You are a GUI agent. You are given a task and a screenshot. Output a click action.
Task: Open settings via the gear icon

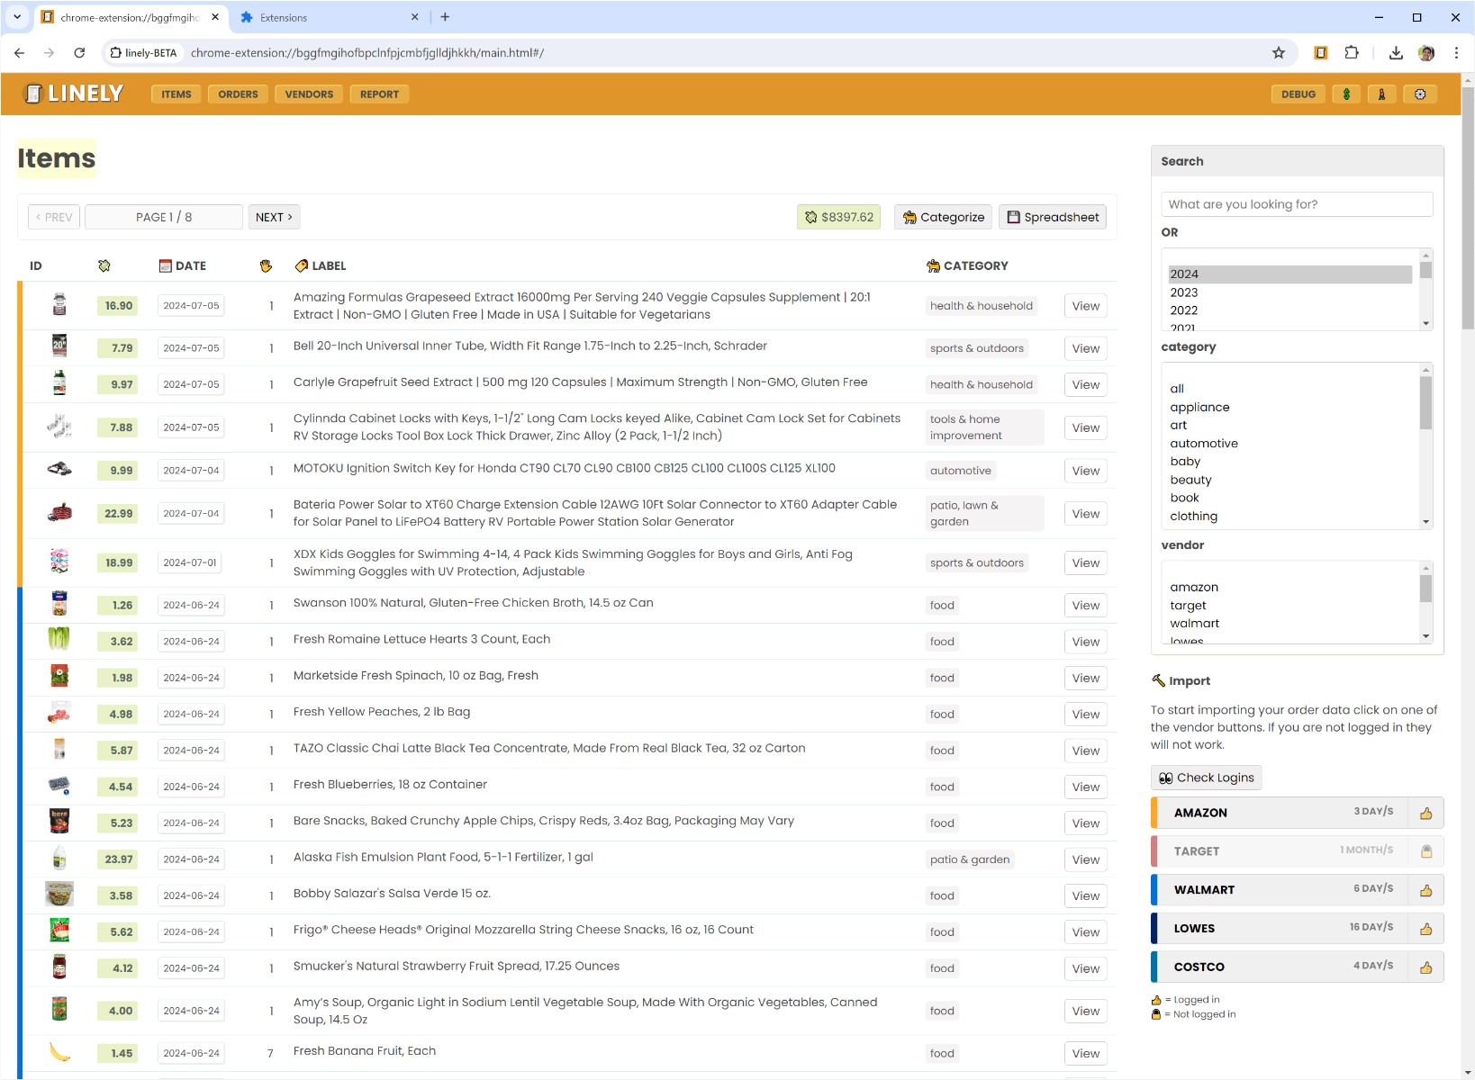click(1420, 94)
